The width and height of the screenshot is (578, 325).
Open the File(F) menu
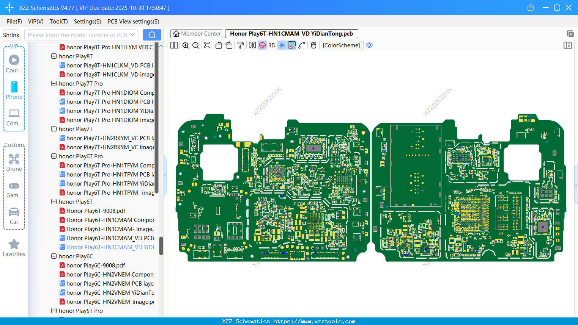coord(14,22)
